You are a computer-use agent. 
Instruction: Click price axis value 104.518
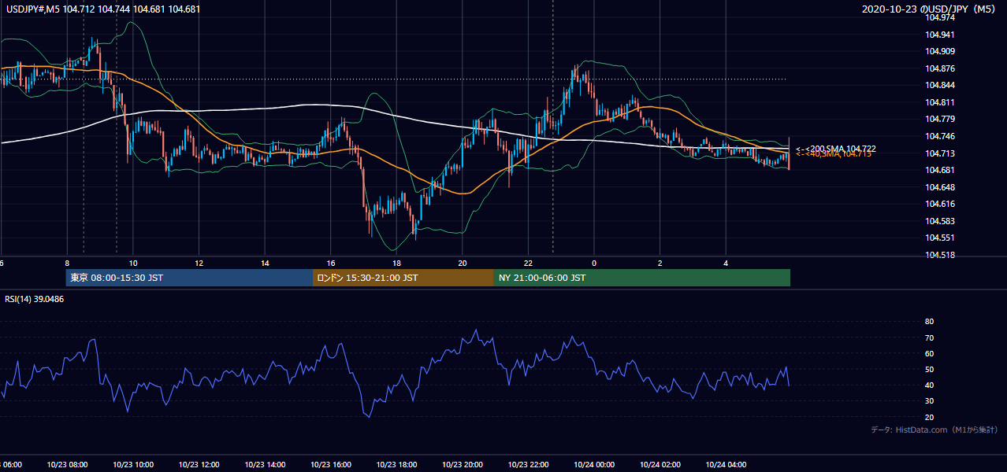coord(938,256)
